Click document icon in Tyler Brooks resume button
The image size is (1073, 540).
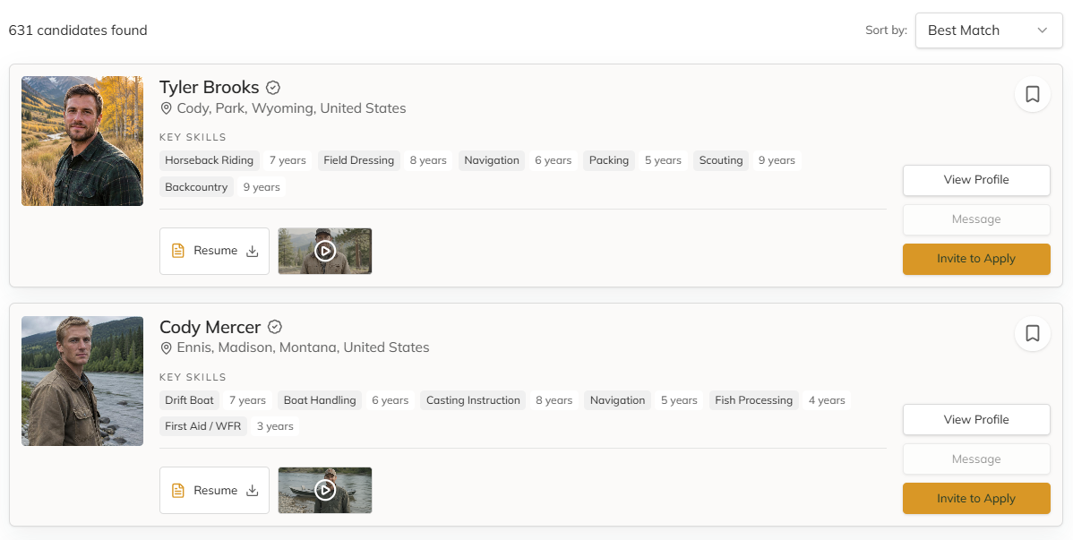[178, 251]
